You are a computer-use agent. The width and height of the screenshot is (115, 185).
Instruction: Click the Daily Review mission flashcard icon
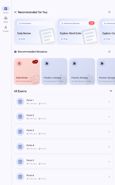tap(19, 63)
